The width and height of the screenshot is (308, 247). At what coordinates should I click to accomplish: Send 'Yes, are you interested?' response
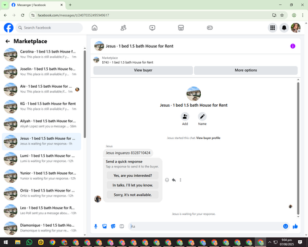tap(132, 175)
